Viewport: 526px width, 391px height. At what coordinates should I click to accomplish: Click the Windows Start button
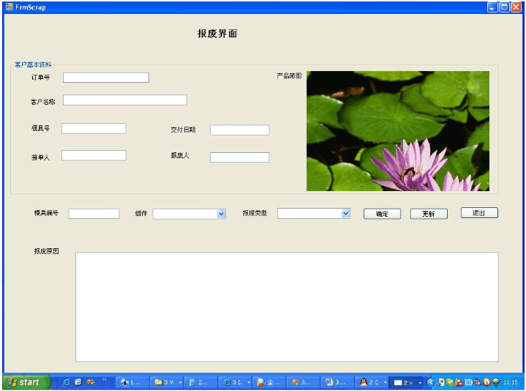tap(26, 382)
